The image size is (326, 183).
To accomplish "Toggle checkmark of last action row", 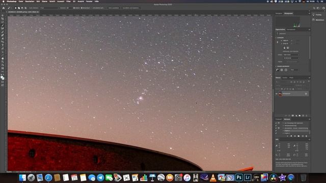I will tap(276, 133).
